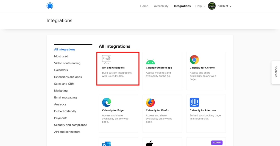This screenshot has height=146, width=280.
Task: Click 'Build custom integrations with Calendly data.' text
Action: (x=117, y=74)
